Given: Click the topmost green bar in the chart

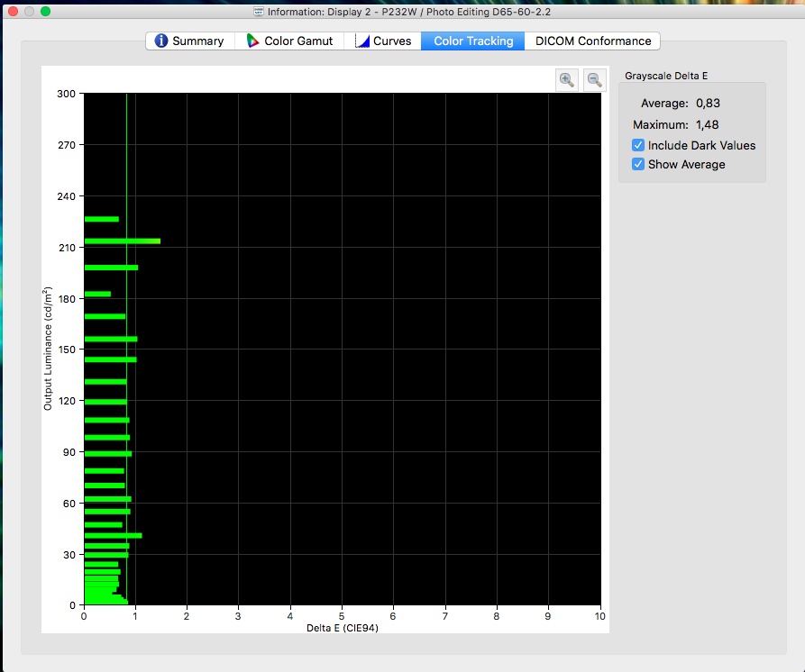Looking at the screenshot, I should (101, 219).
